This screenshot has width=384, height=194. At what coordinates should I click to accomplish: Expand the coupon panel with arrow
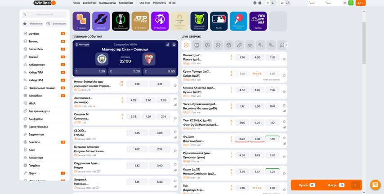click(355, 185)
